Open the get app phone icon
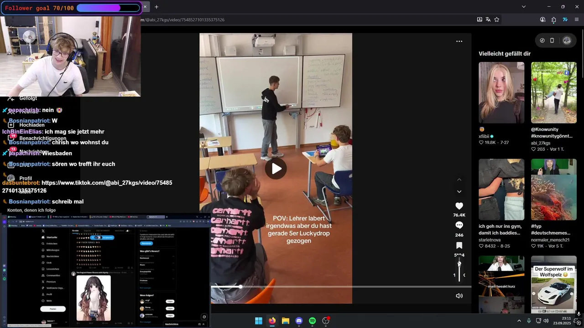The width and height of the screenshot is (584, 328). coord(552,41)
